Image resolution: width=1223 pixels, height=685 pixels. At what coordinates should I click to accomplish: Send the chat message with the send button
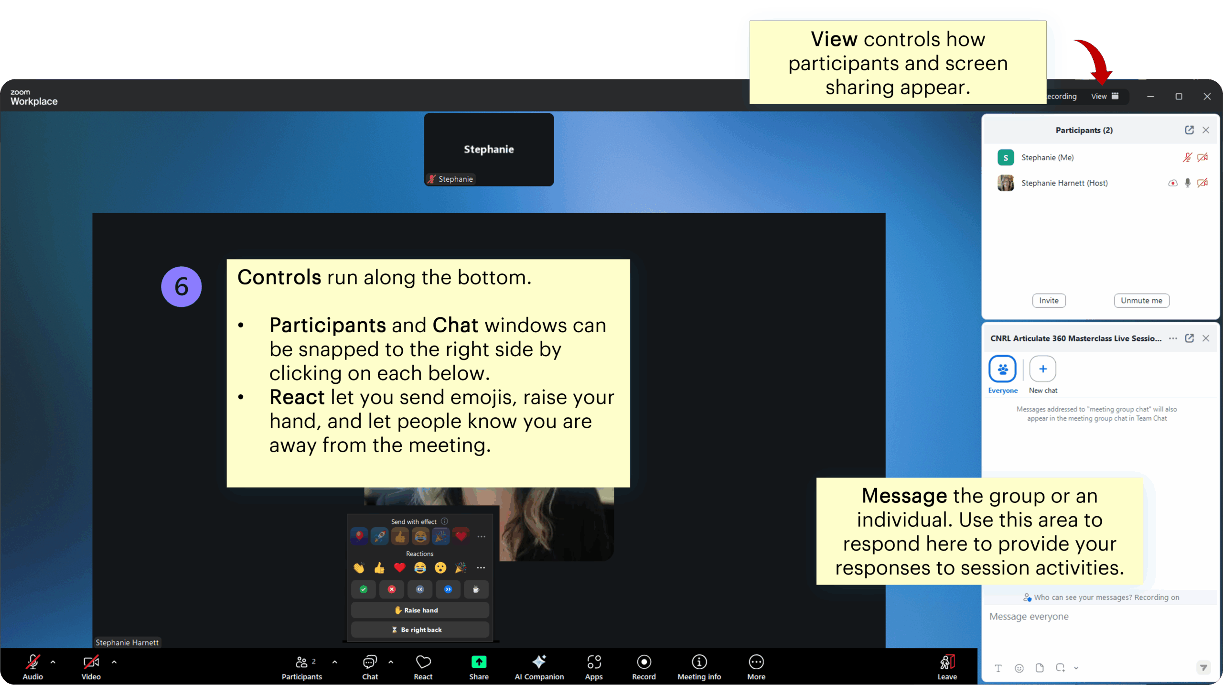tap(1203, 668)
